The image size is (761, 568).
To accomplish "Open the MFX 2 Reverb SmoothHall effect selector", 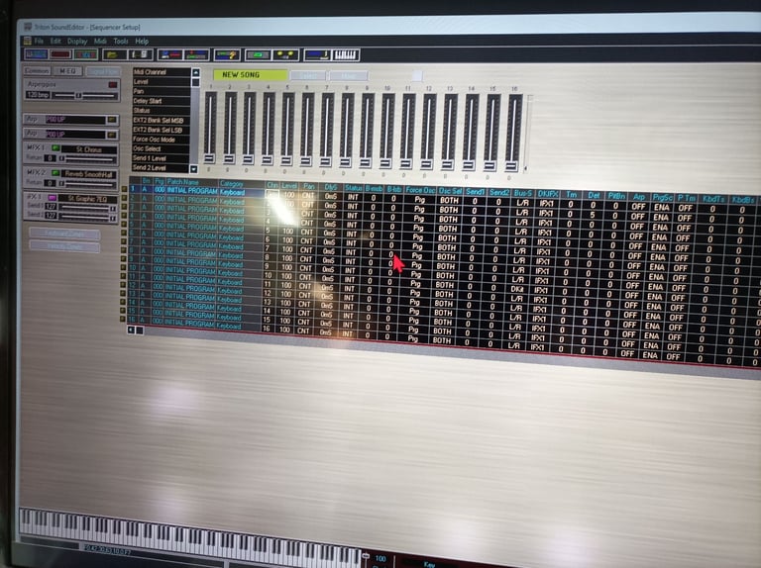I will [89, 174].
